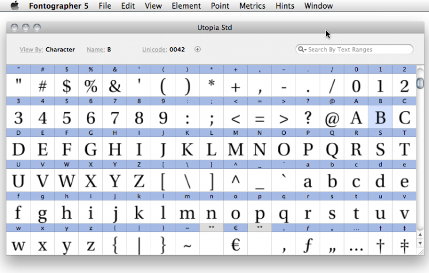
Task: Select the digit 7 glyph cell
Action: pyautogui.click(x=115, y=117)
